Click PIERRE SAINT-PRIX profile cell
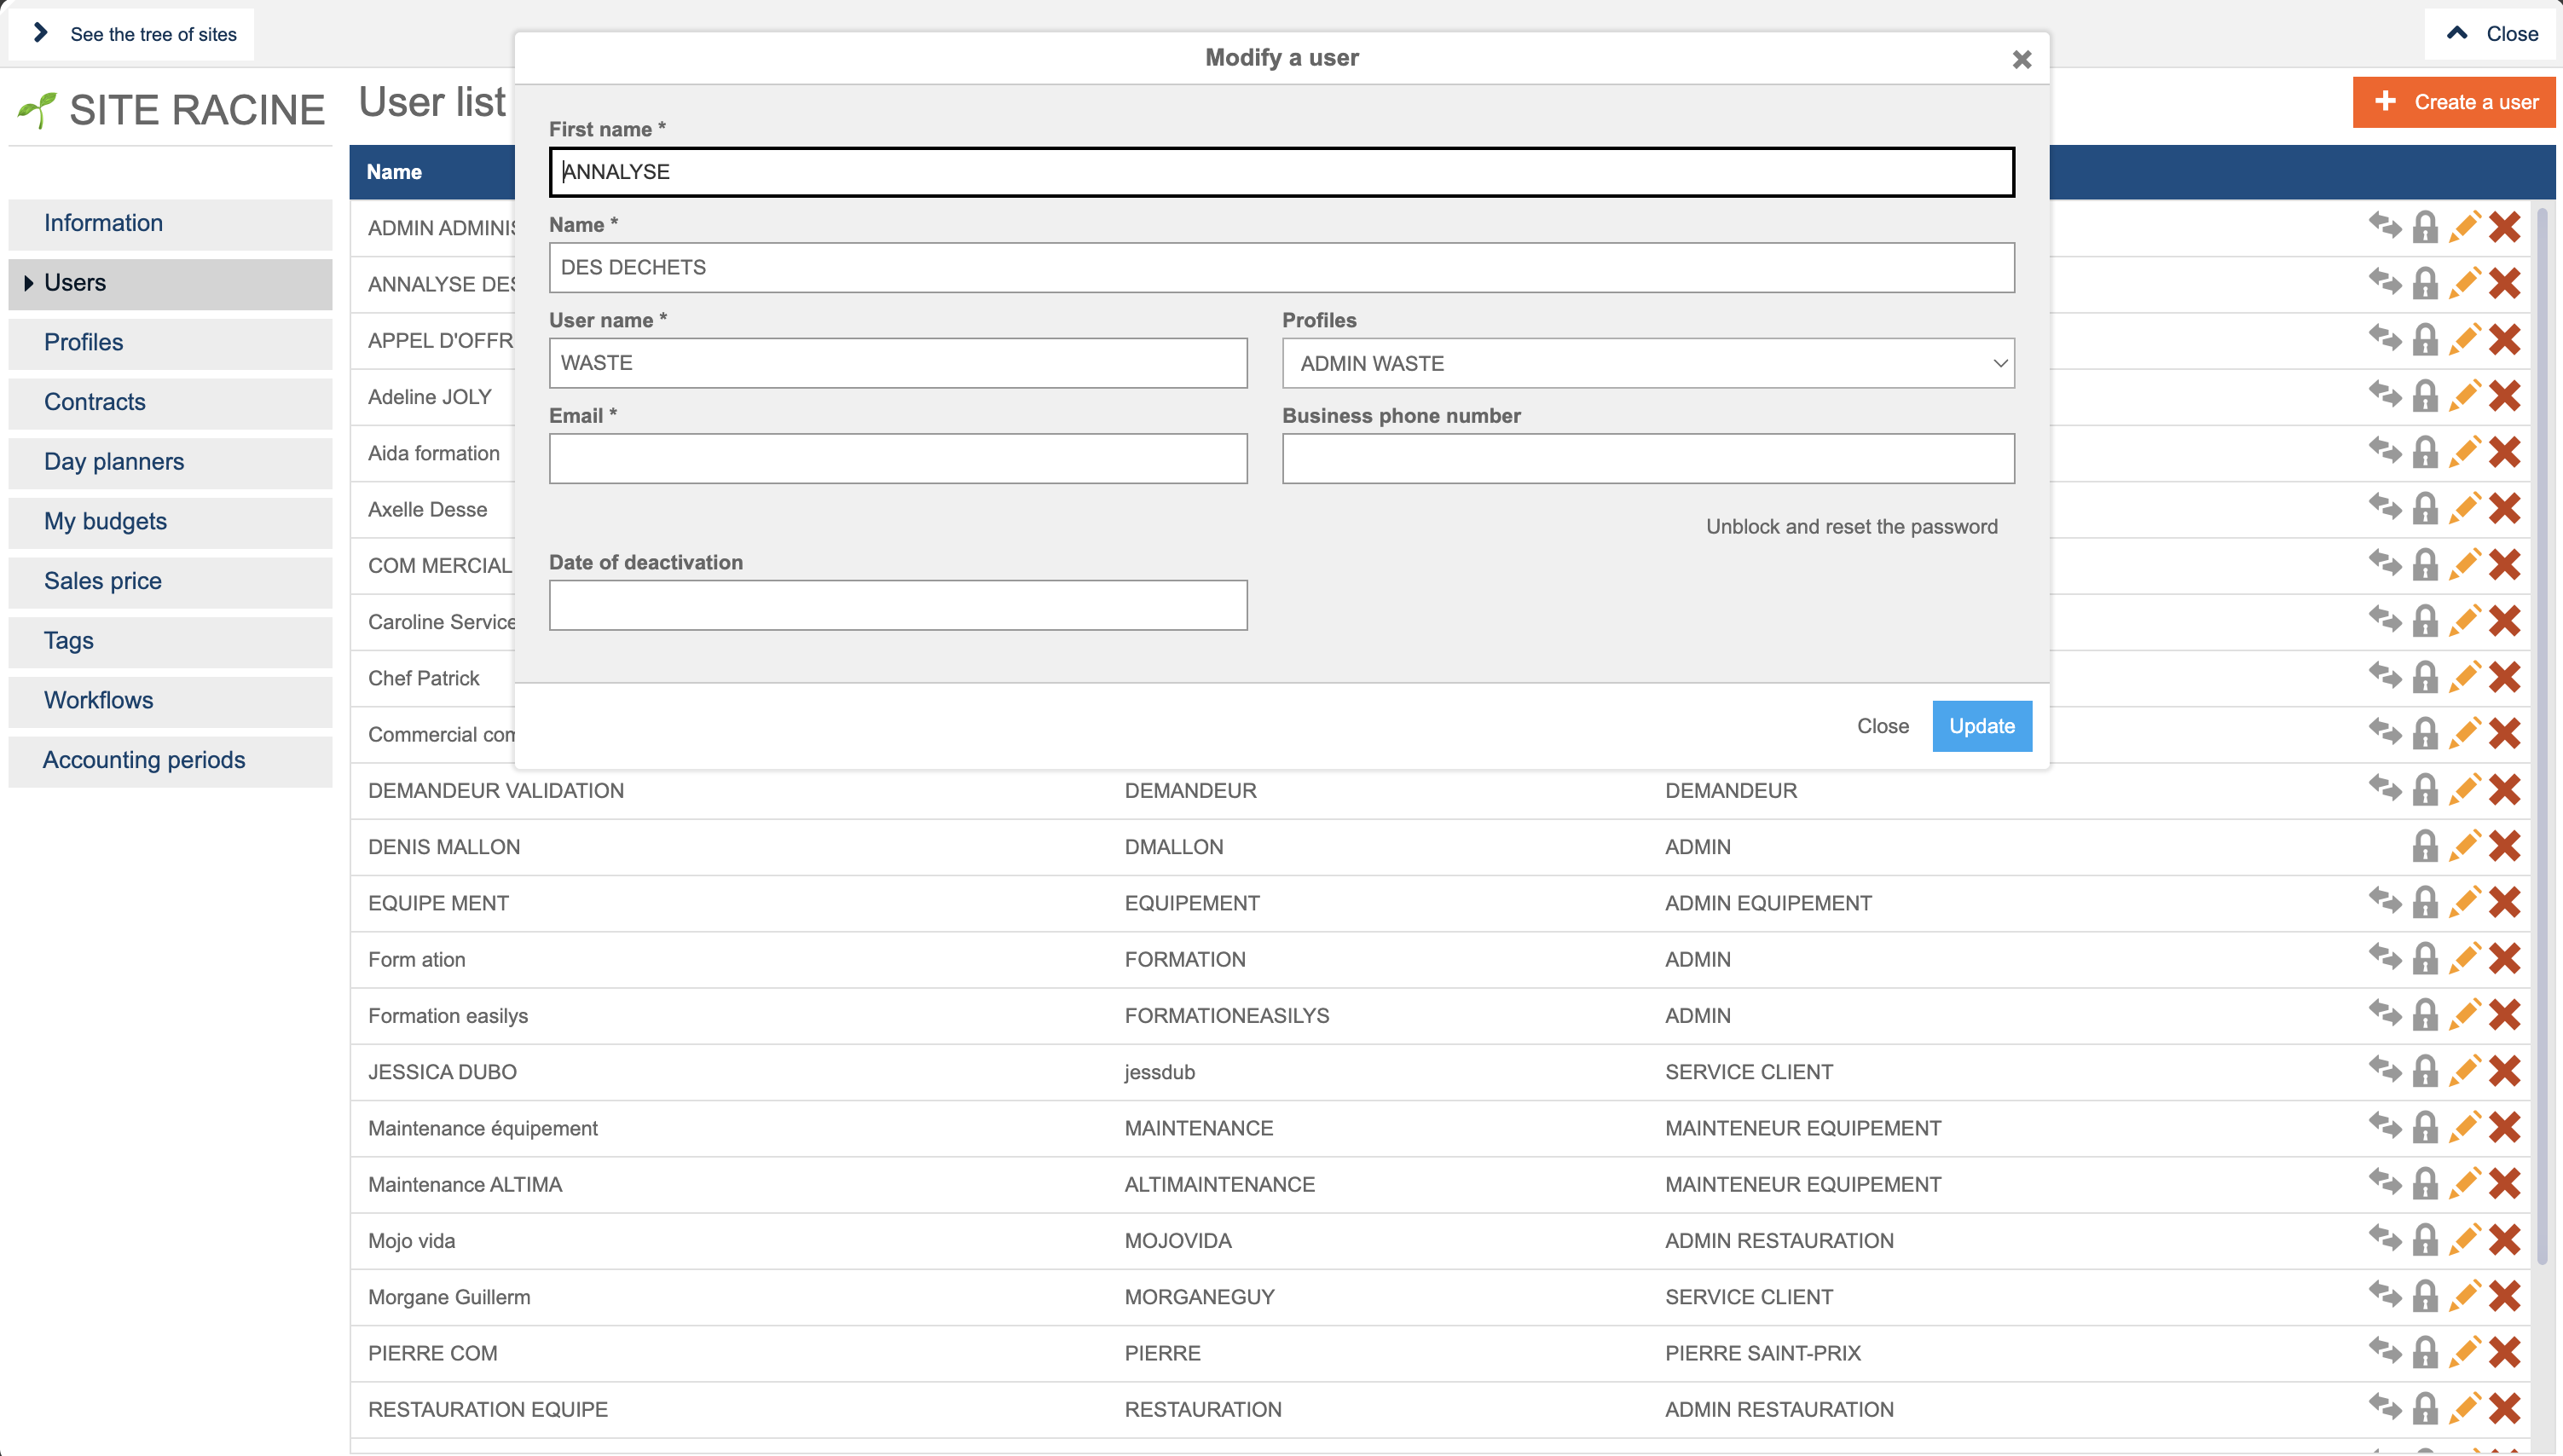 (x=1763, y=1353)
